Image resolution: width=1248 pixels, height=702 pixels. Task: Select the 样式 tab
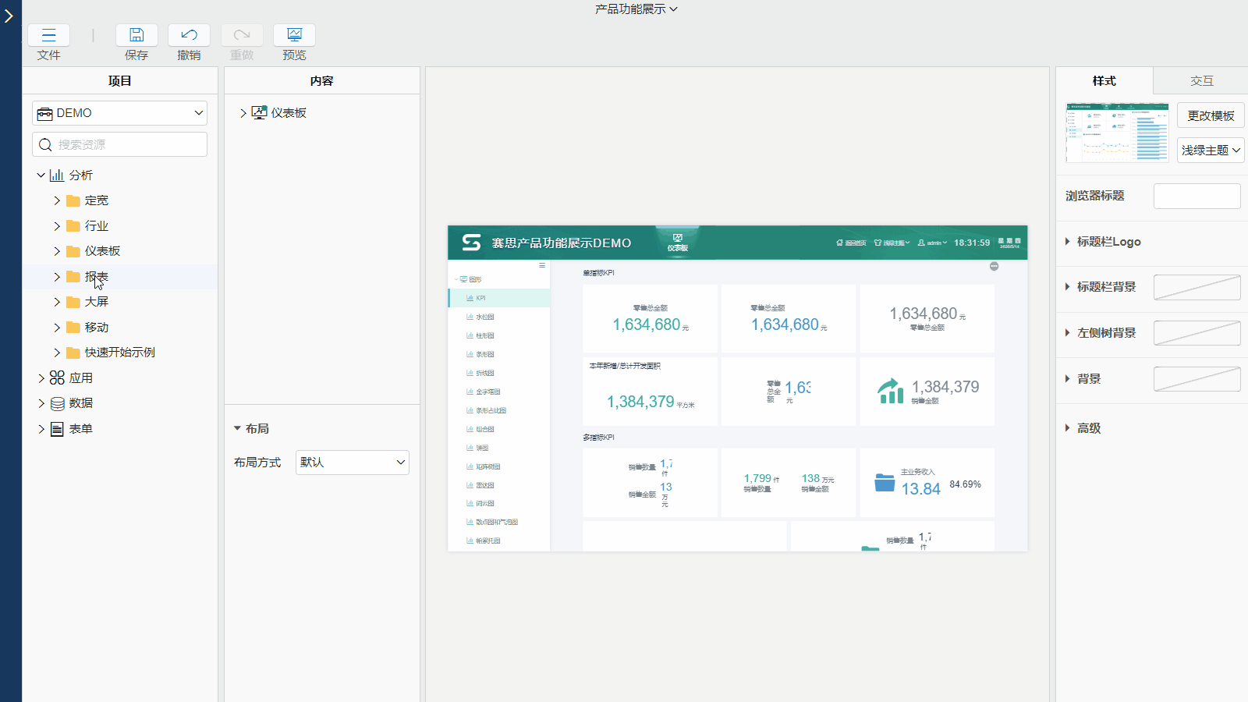click(1104, 81)
